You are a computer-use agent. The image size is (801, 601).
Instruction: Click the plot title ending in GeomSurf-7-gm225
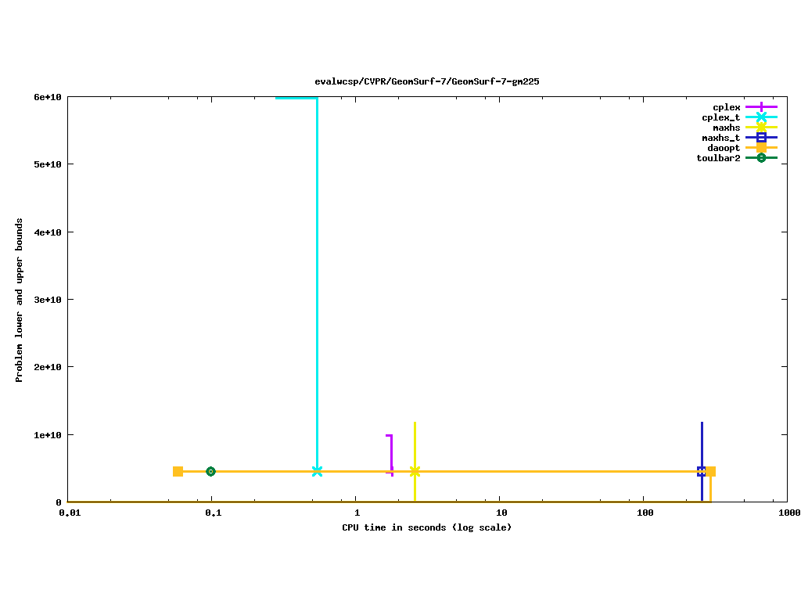coord(426,81)
